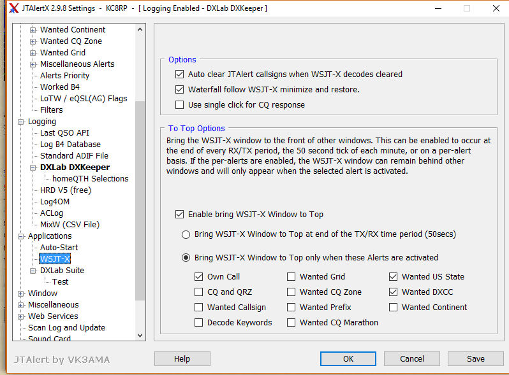Minimize the JTAlertX Settings window
This screenshot has width=509, height=375.
point(438,8)
